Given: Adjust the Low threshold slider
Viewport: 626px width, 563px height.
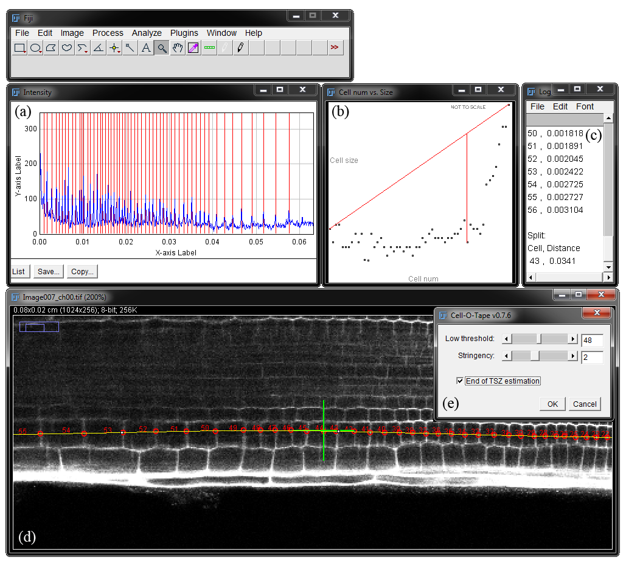Looking at the screenshot, I should [x=540, y=339].
